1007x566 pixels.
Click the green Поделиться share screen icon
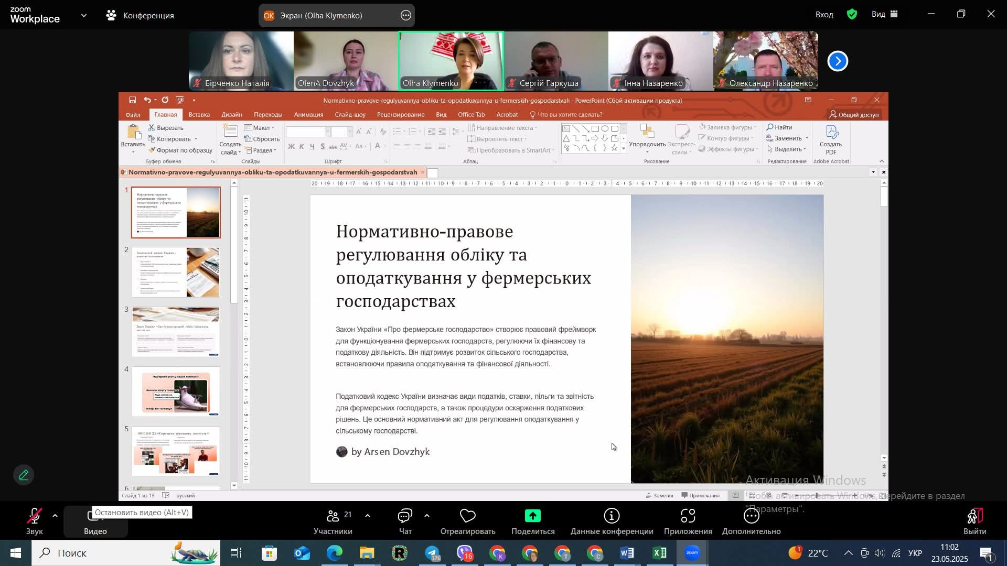532,516
